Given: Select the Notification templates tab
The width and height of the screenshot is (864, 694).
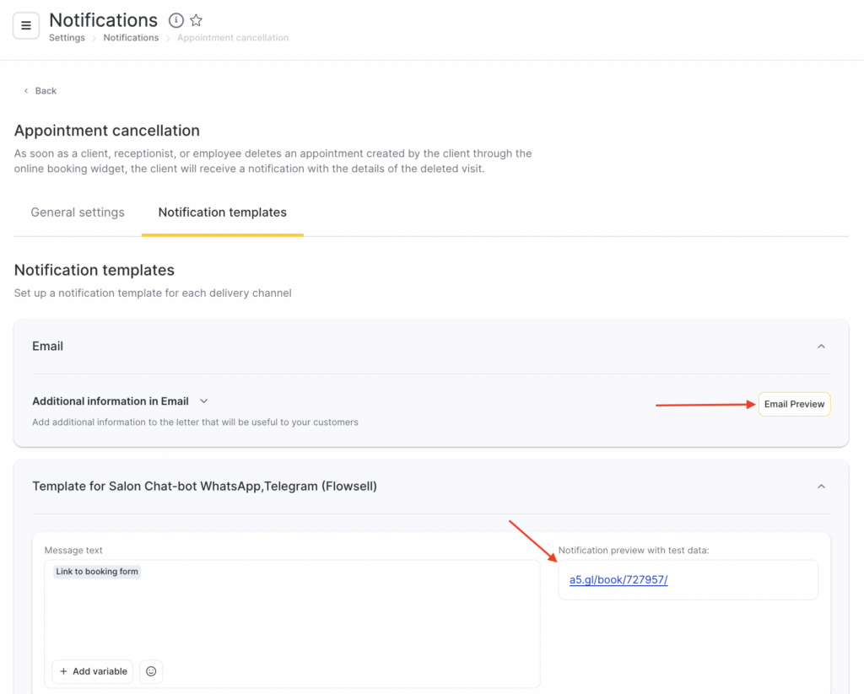Looking at the screenshot, I should [223, 213].
